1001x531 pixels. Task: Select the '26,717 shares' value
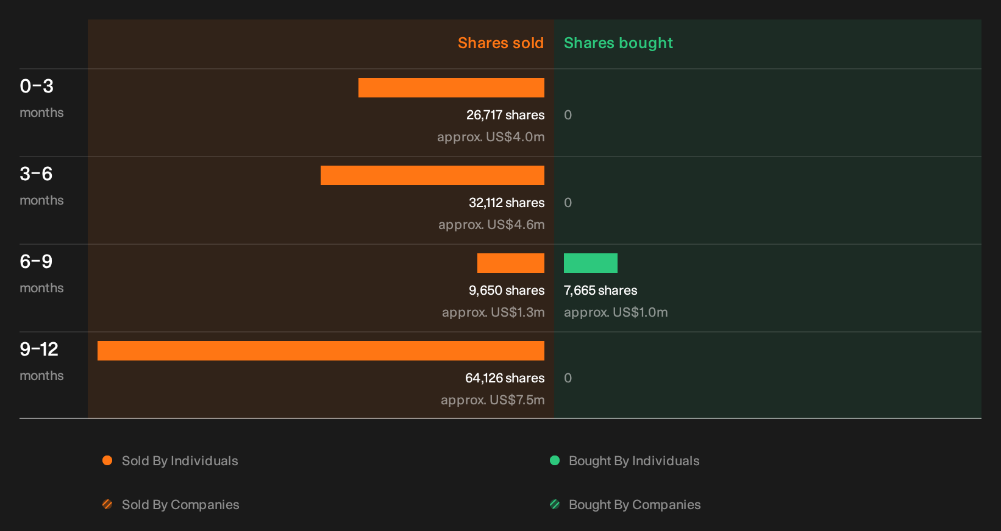coord(505,115)
